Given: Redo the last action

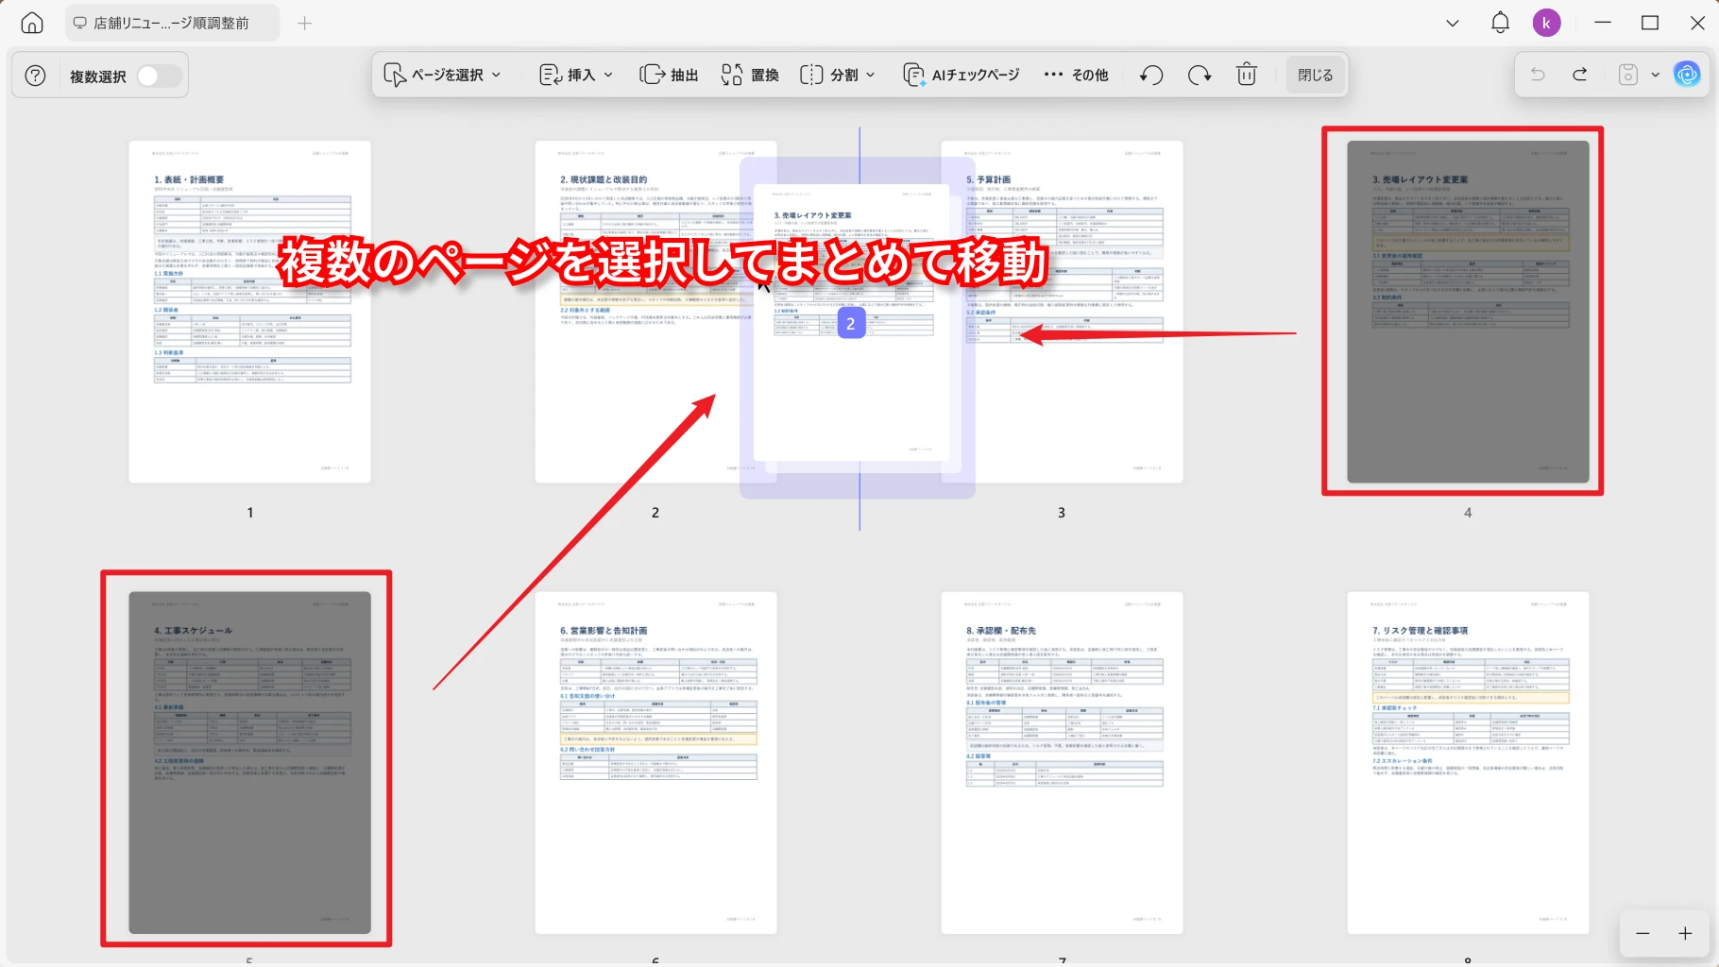Looking at the screenshot, I should (1579, 74).
